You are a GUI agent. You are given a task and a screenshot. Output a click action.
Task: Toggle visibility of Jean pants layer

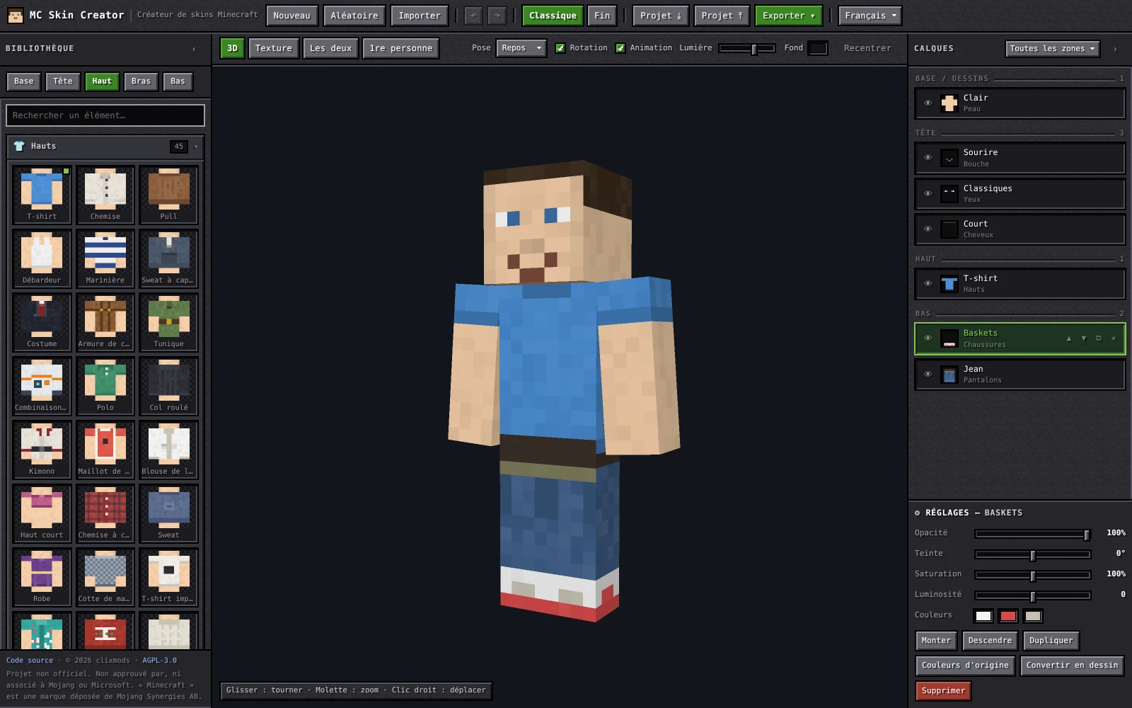click(928, 375)
